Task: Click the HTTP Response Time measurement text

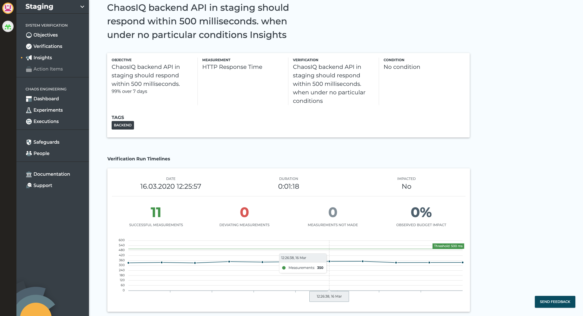Action: (x=232, y=67)
